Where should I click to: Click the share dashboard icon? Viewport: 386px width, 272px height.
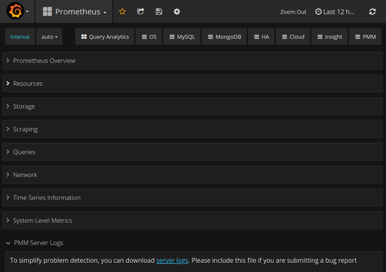point(141,12)
